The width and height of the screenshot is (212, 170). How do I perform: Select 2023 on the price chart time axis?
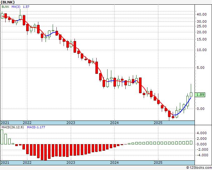pos(71,123)
